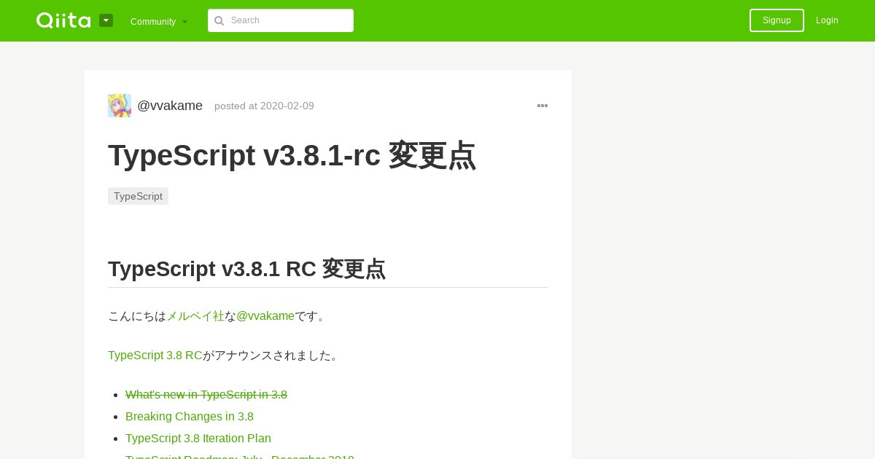Click the article title TypeScript v3.8.1-rc 変更点
The image size is (875, 459).
click(x=292, y=155)
